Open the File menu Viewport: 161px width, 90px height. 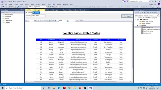tap(2, 4)
